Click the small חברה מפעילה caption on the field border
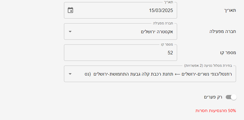Viewport: 244px width, 120px height. (x=162, y=23)
